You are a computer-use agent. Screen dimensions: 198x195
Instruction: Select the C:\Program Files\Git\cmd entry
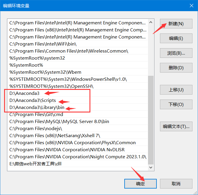78,115
